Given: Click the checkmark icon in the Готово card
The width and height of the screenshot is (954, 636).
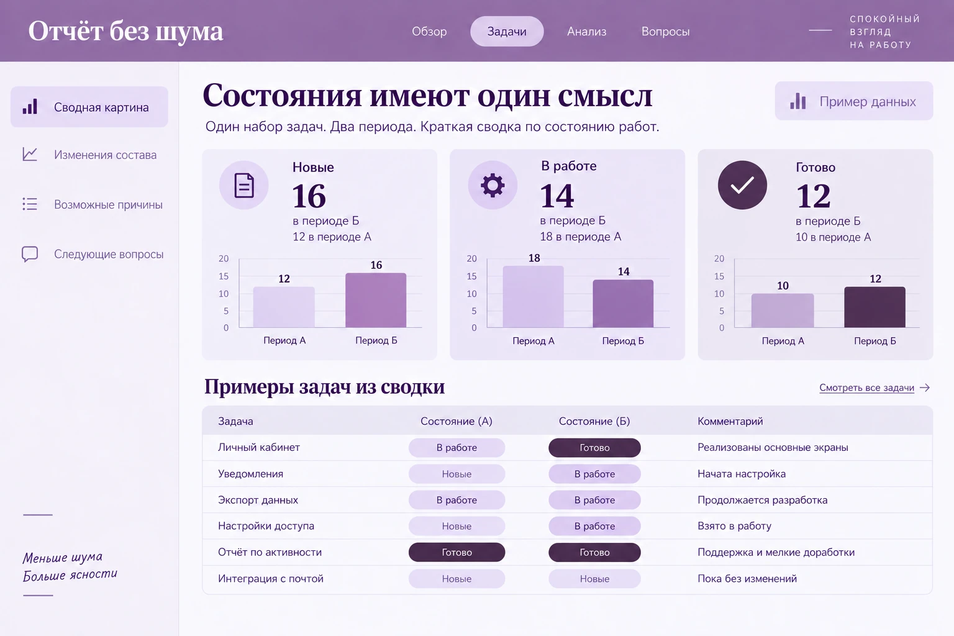Looking at the screenshot, I should click(742, 185).
